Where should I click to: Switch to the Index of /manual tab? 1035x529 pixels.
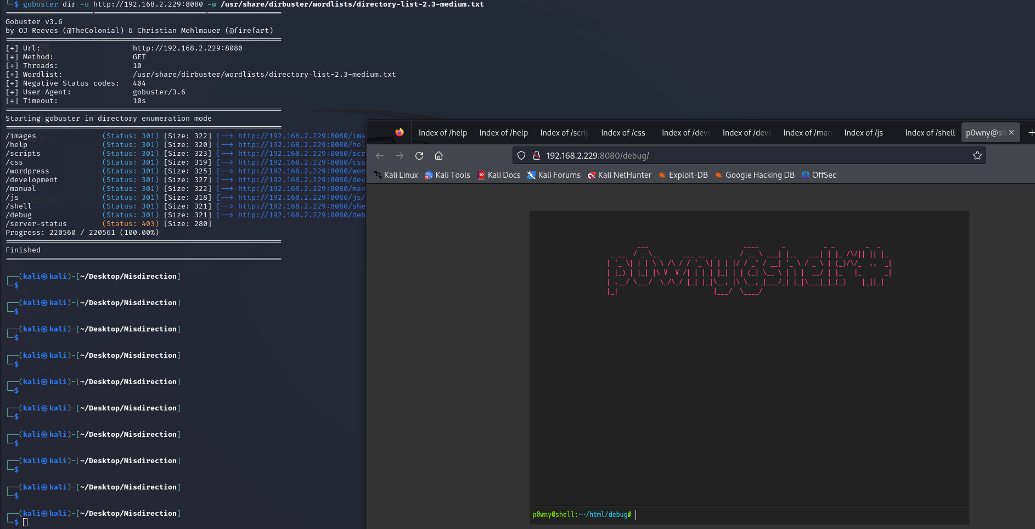click(x=808, y=133)
